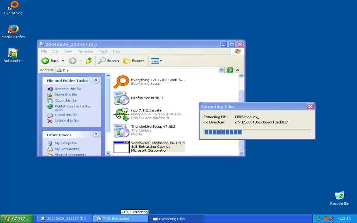Click E-mail this file link

coord(66,115)
